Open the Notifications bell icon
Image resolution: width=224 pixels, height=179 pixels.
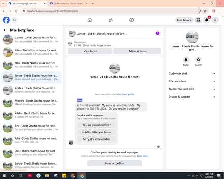[x=207, y=20]
